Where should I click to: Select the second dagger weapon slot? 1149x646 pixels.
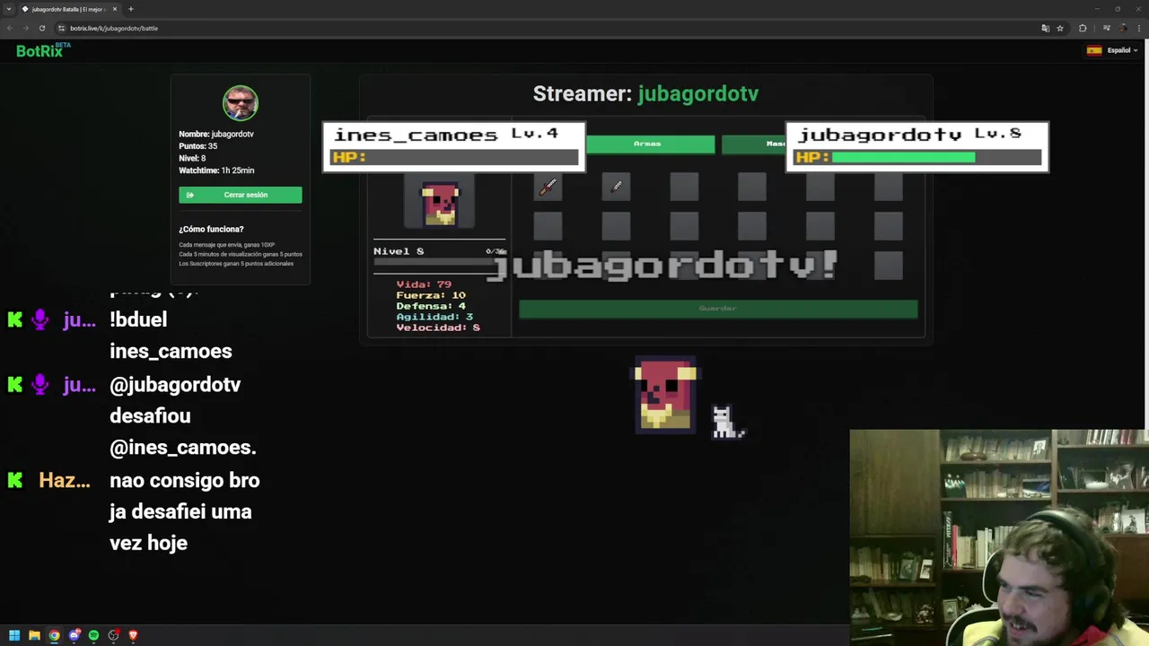pos(616,187)
